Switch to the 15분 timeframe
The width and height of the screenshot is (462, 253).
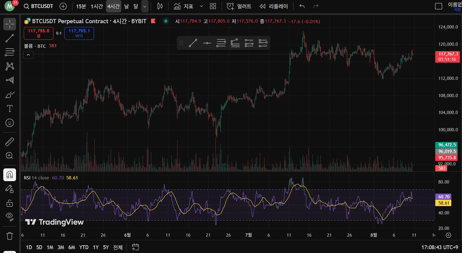coord(81,6)
